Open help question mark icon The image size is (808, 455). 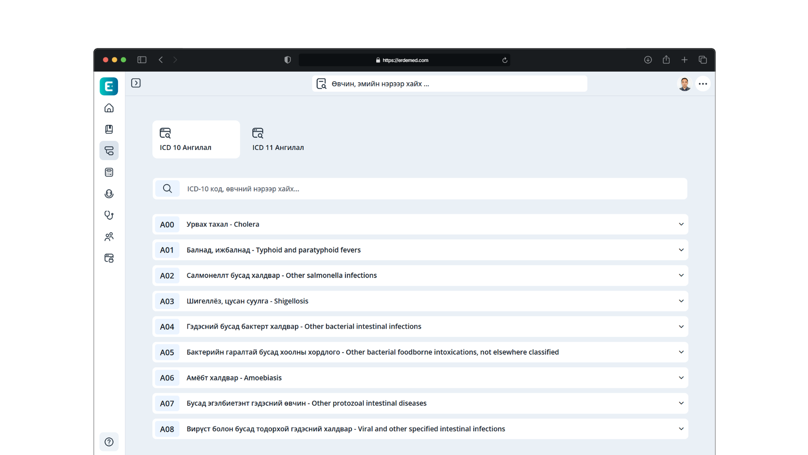pyautogui.click(x=109, y=442)
